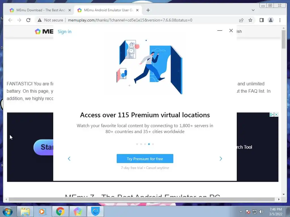Click the horizontal scrollbar left arrow
290x217 pixels.
pos(6,199)
